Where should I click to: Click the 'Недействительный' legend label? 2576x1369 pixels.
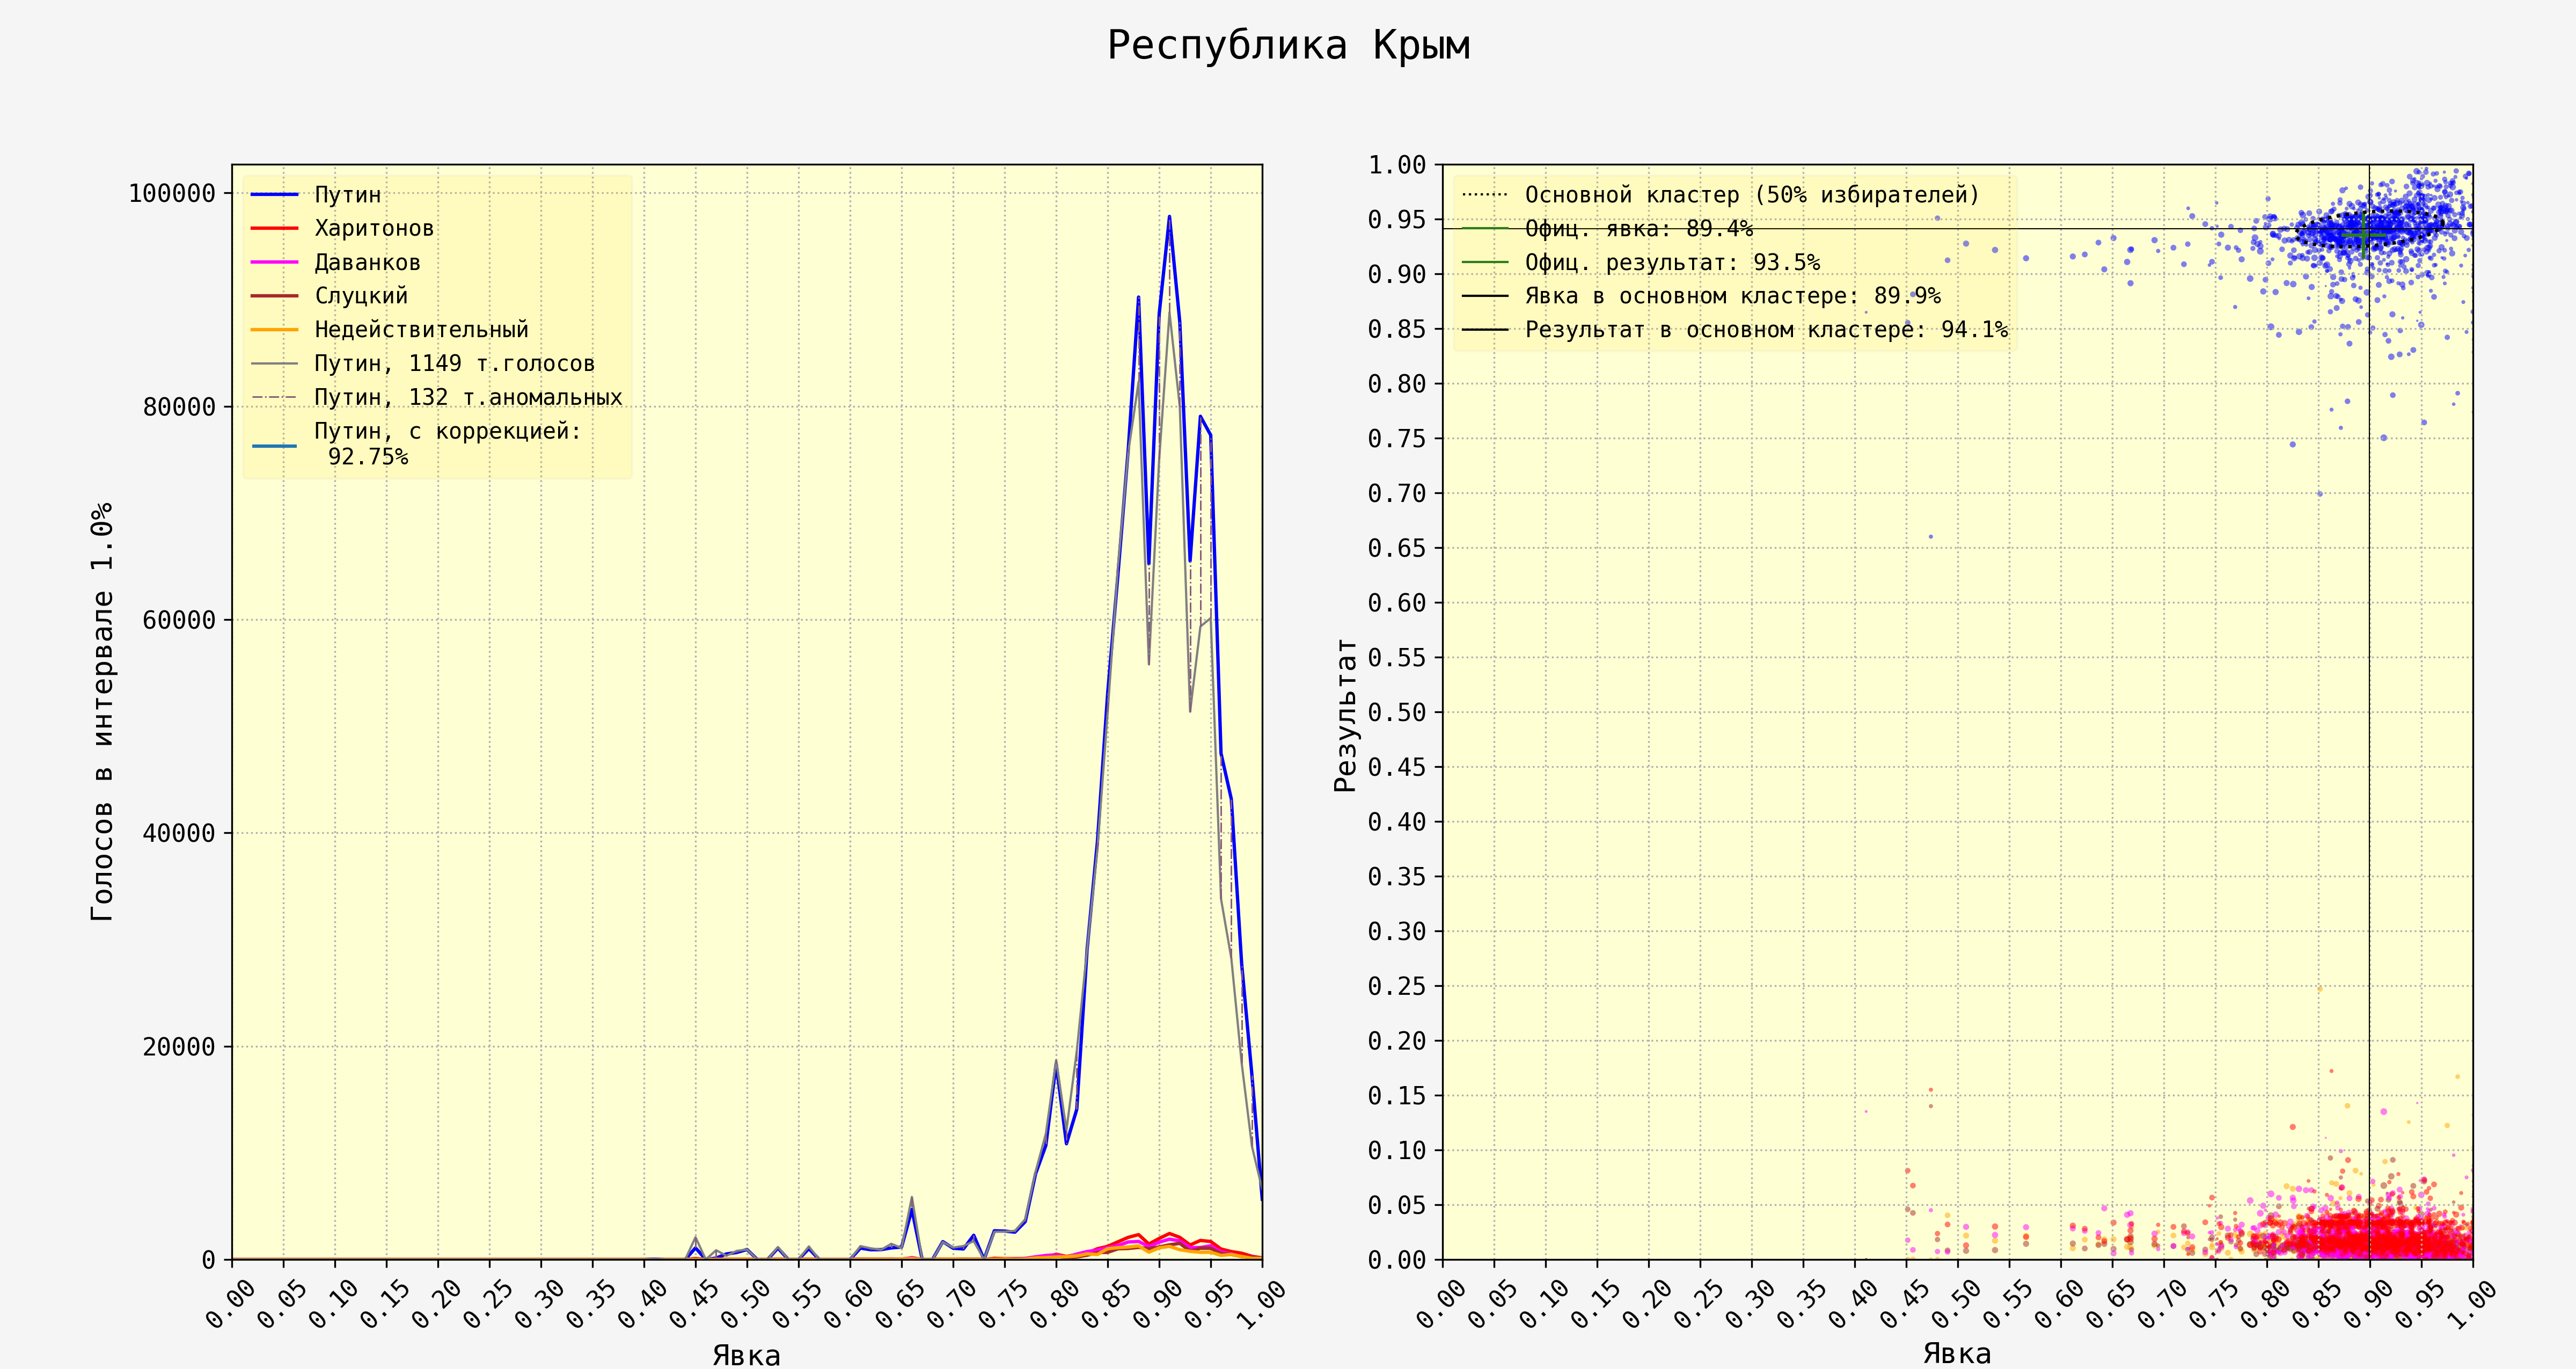pos(421,329)
